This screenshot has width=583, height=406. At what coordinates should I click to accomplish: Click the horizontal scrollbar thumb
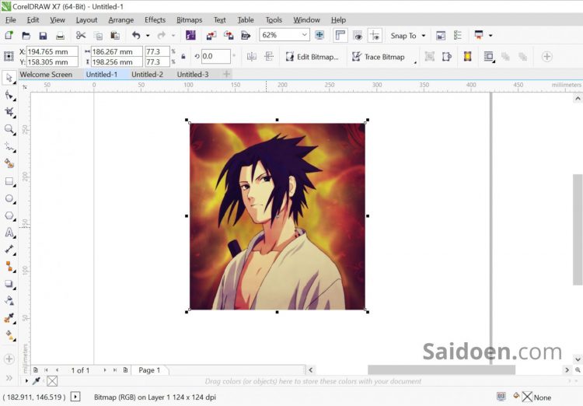(x=442, y=369)
